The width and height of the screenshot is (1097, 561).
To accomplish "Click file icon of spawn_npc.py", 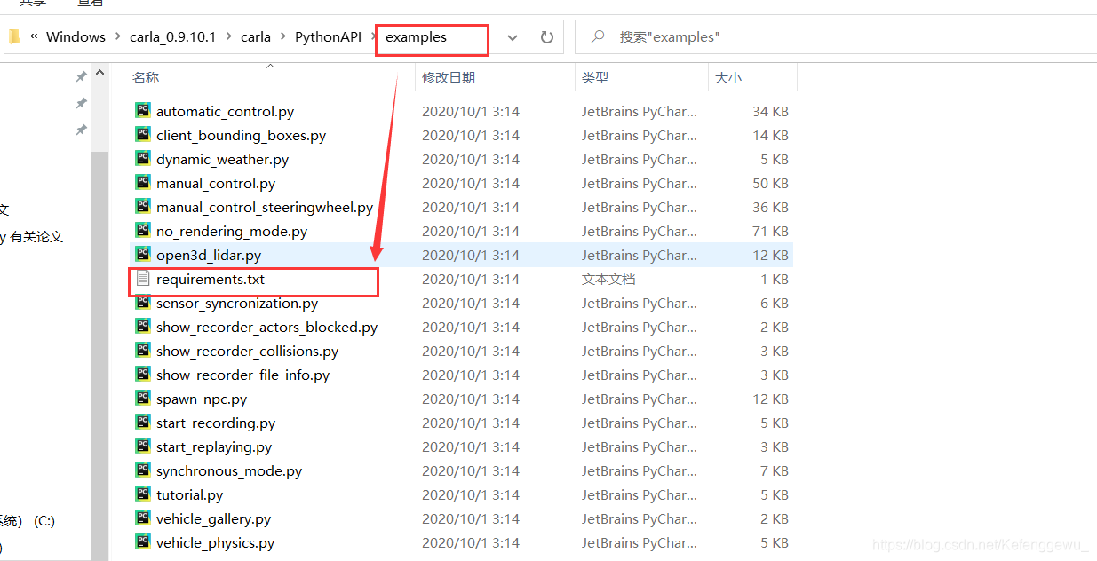I will point(143,399).
